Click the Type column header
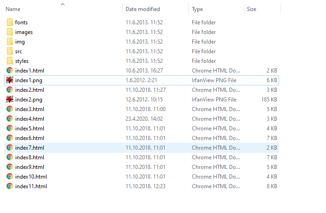 [197, 9]
